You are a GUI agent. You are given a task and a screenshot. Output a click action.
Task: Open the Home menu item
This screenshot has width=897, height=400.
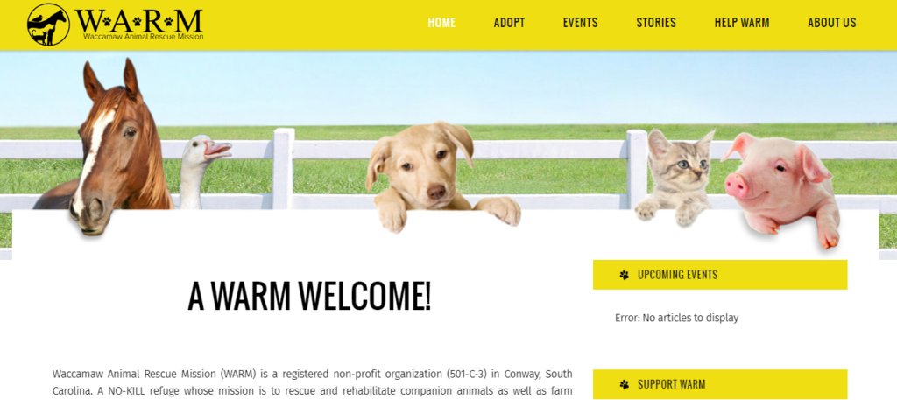(x=441, y=23)
